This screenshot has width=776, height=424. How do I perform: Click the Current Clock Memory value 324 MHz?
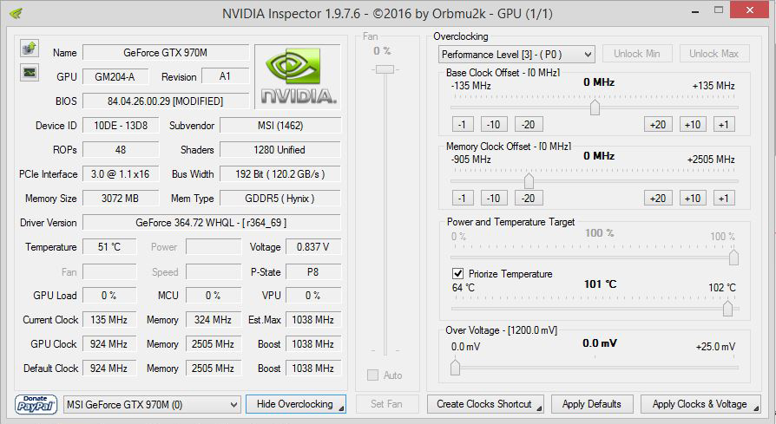(214, 320)
